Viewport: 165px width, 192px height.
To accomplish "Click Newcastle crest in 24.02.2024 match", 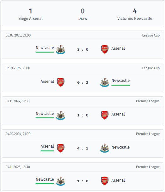I will (x=105, y=148).
